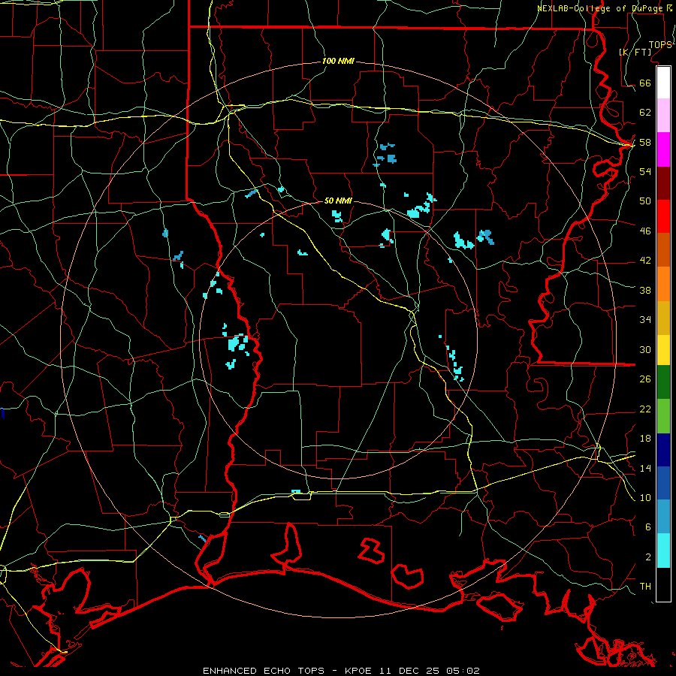Click the orange 38 kft legend swatch
The image size is (676, 676).
pyautogui.click(x=663, y=284)
